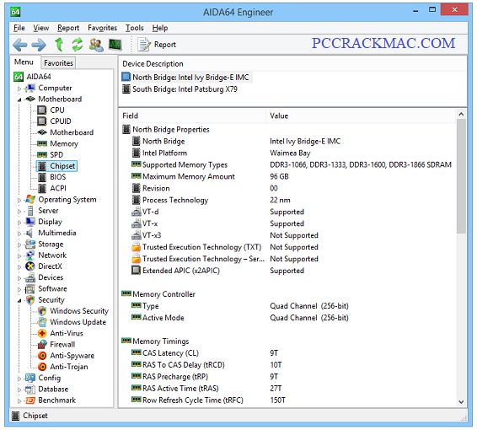Go up one level with green arrow
The width and height of the screenshot is (477, 430).
(x=59, y=45)
